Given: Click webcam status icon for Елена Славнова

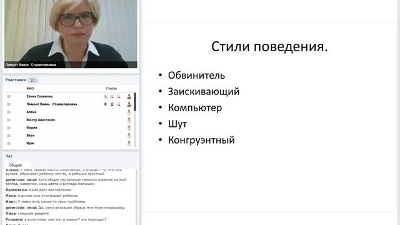Looking at the screenshot, I should (x=112, y=97).
